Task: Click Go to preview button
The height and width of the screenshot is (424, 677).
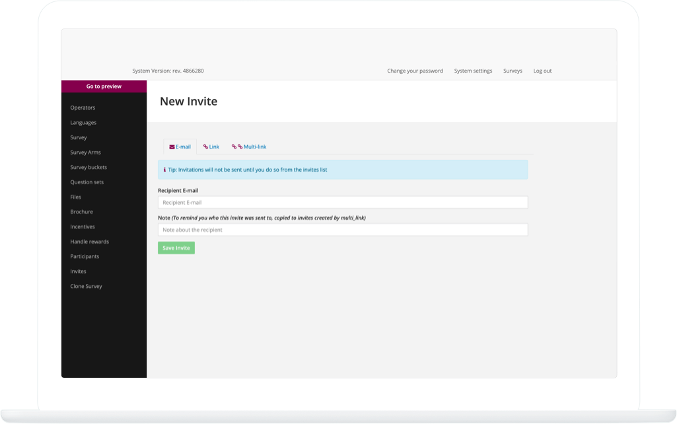Action: pos(104,87)
